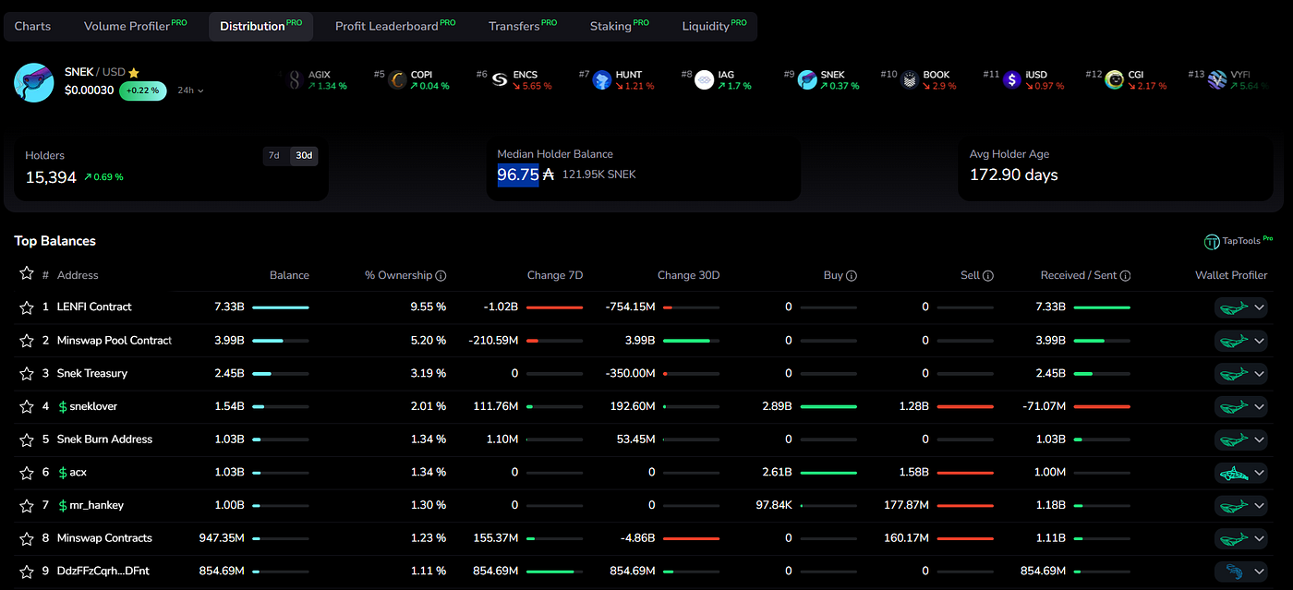Go to the Transfers tab
Image resolution: width=1293 pixels, height=590 pixels.
pos(522,26)
